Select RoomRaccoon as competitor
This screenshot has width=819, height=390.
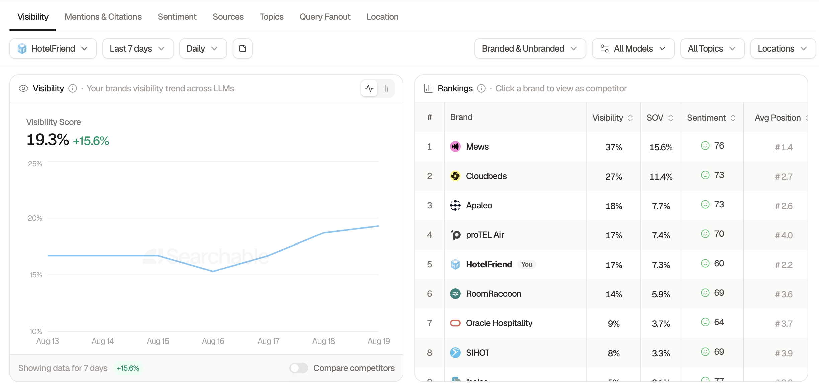(493, 294)
